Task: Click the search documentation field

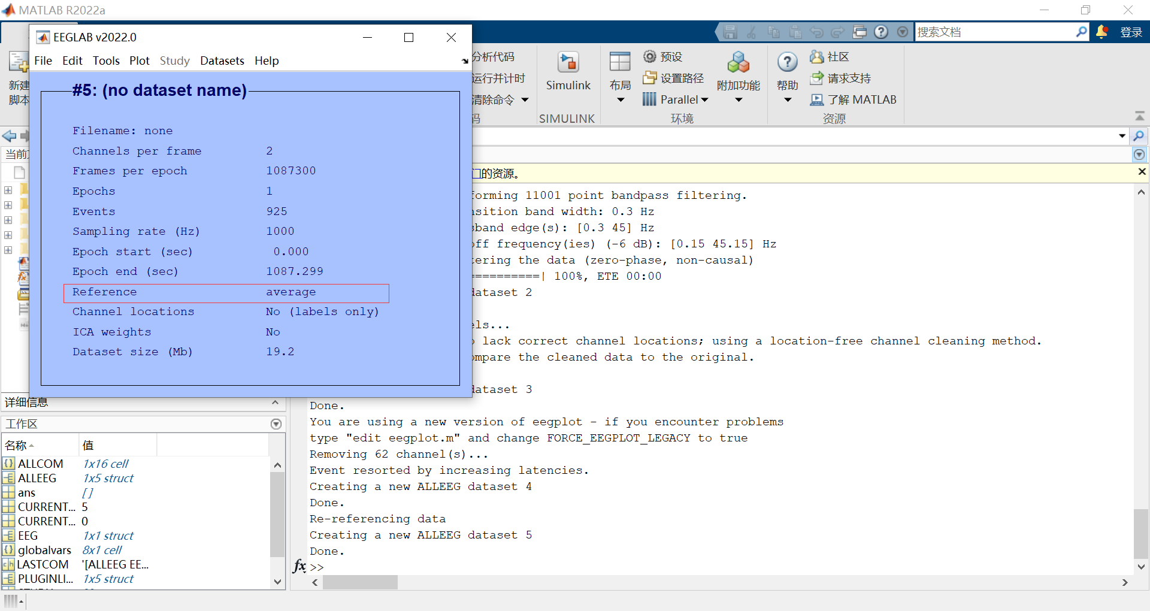Action: (x=994, y=32)
